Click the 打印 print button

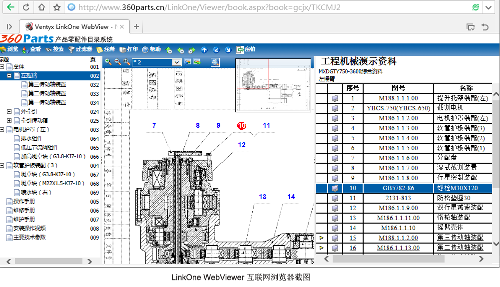tap(129, 49)
